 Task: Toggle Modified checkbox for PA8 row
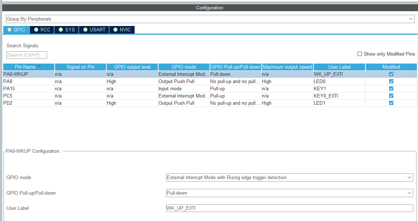click(391, 81)
